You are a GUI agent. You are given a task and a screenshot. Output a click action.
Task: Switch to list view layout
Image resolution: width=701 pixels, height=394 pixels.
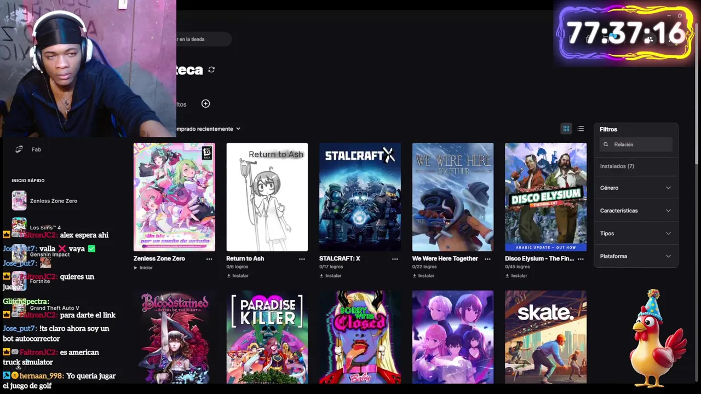581,129
